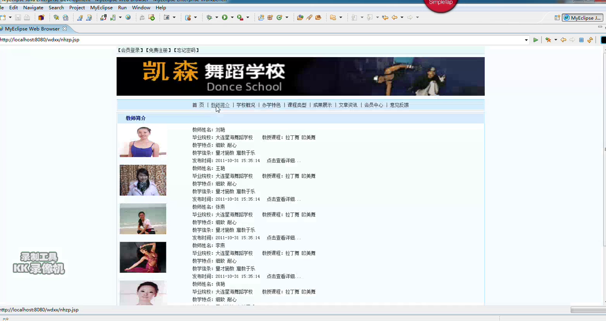This screenshot has height=321, width=606.
Task: Click the folder with green plus icon
Action: (151, 17)
